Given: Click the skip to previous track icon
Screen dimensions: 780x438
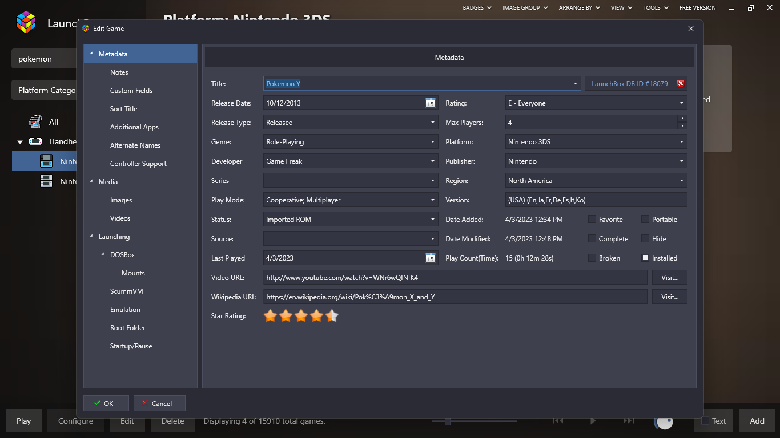Looking at the screenshot, I should tap(558, 421).
